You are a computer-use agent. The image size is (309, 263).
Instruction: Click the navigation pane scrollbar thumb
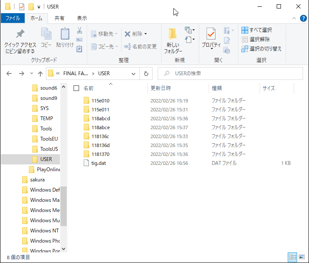(x=63, y=206)
